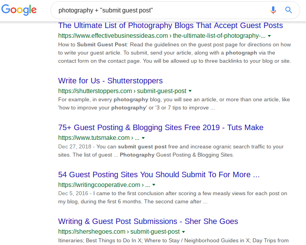The width and height of the screenshot is (306, 245).
Task: Expand dropdown arrow beside writingcooperative.com URL
Action: pos(154,185)
